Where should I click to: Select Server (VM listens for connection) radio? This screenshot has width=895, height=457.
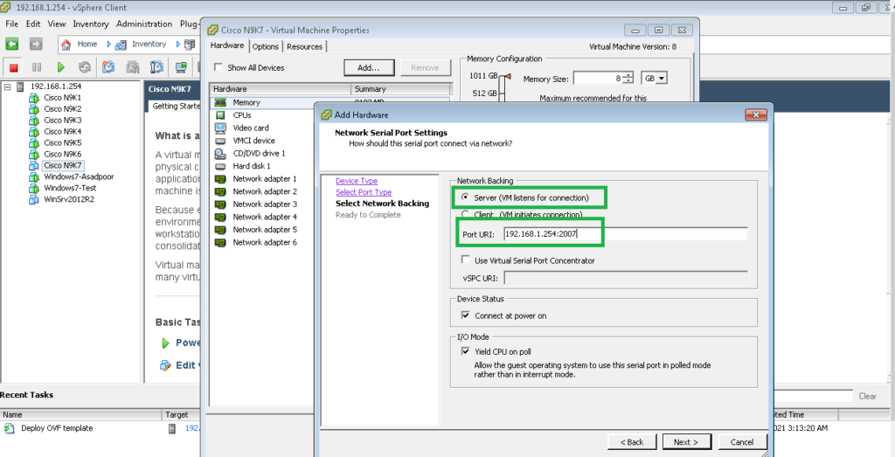[x=465, y=198]
